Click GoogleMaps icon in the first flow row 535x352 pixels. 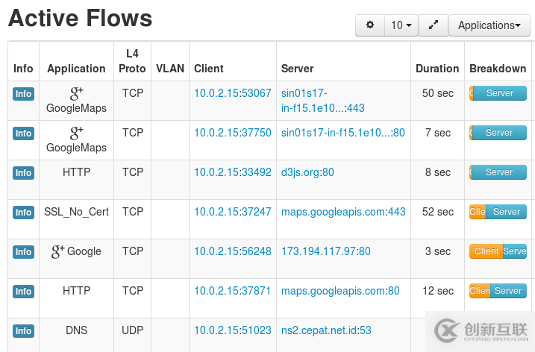pyautogui.click(x=76, y=93)
